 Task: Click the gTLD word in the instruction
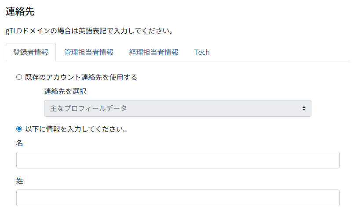14,31
